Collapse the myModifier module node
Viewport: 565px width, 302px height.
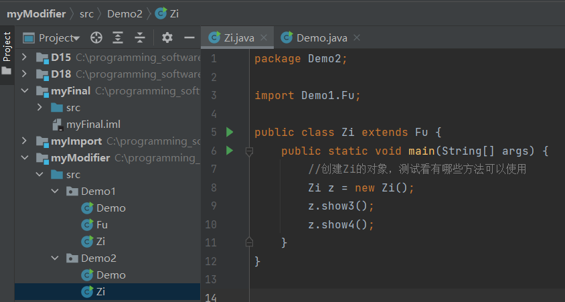(25, 157)
